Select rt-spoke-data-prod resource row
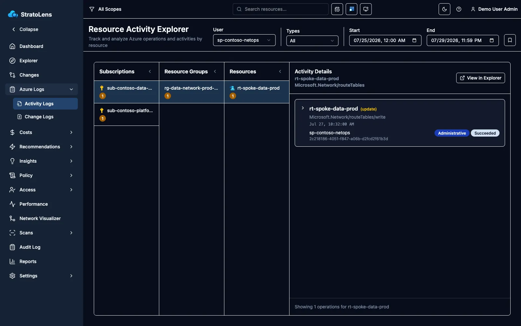521x326 pixels. click(x=257, y=92)
